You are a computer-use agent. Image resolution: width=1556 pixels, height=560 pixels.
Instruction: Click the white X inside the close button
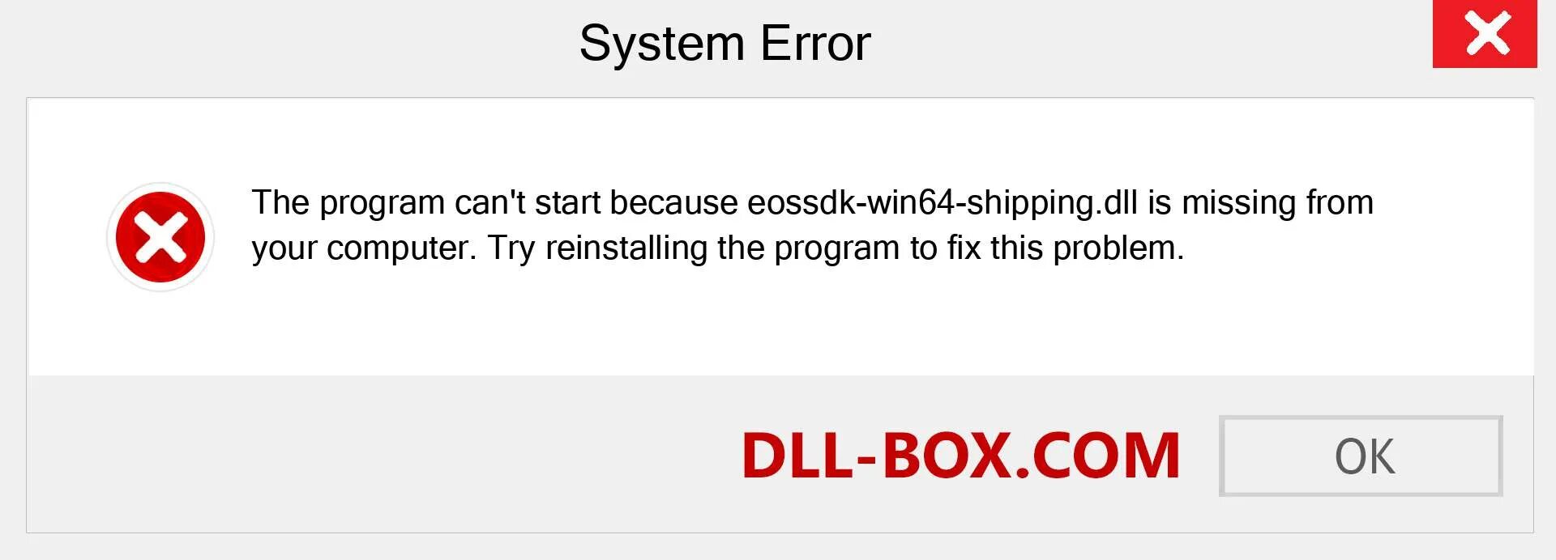point(1488,33)
